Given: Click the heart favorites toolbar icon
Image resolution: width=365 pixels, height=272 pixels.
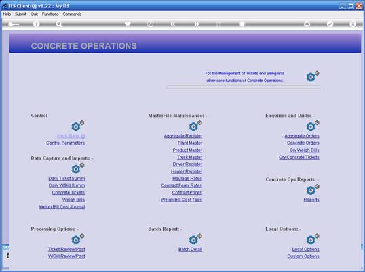Looking at the screenshot, I should pos(128,24).
